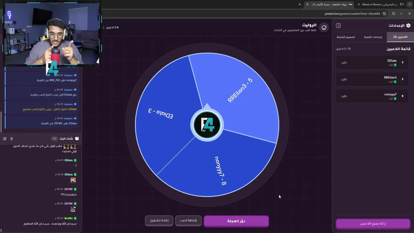414x233 pixels.
Task: Click Kick icon under RREilan3 in player list
Action: point(395,82)
